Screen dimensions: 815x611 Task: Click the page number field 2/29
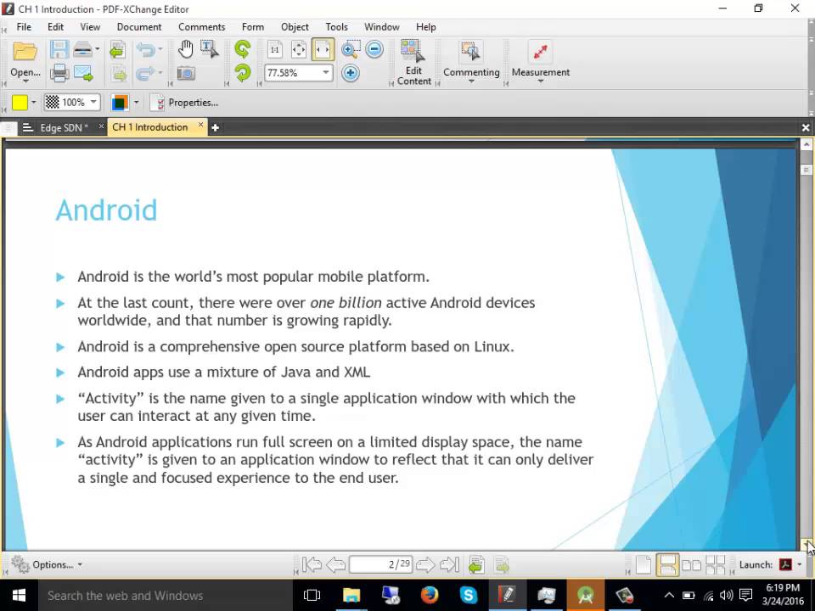(381, 565)
